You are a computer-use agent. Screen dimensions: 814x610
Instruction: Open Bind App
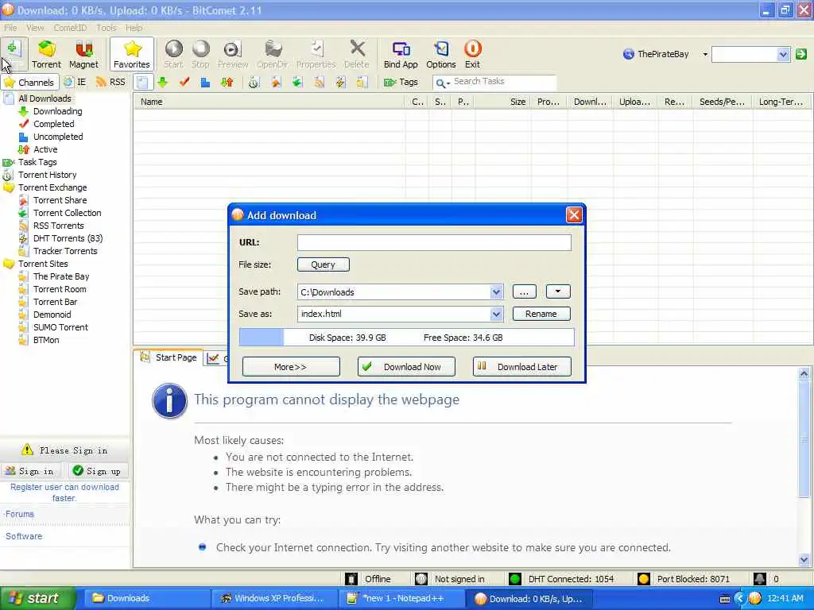(401, 54)
